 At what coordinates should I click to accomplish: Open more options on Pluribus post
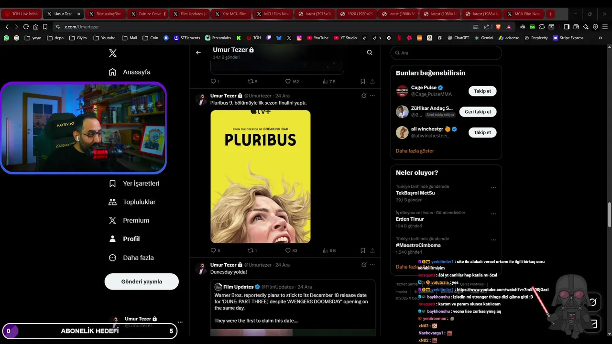coord(372,96)
